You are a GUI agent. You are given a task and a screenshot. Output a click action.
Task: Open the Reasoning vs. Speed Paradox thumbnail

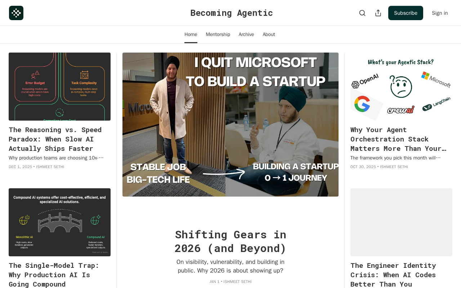[59, 86]
